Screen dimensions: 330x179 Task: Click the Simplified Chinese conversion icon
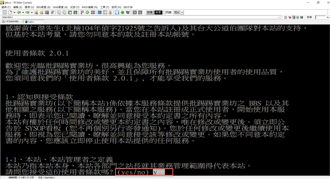pyautogui.click(x=140, y=12)
